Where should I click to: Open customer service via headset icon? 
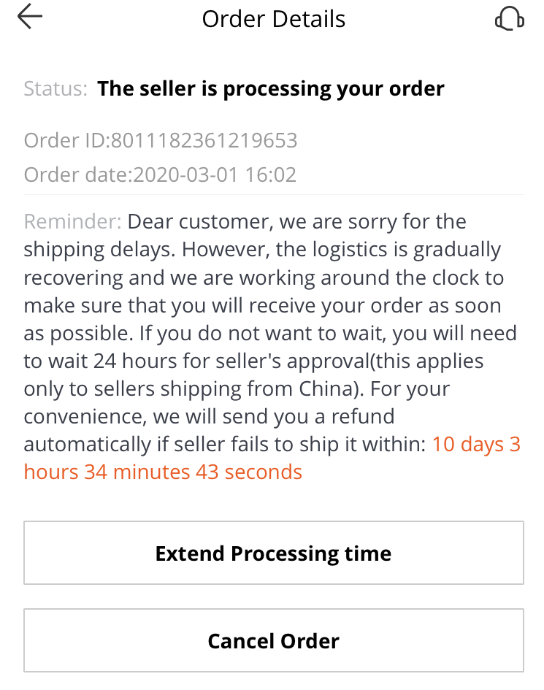pyautogui.click(x=509, y=18)
